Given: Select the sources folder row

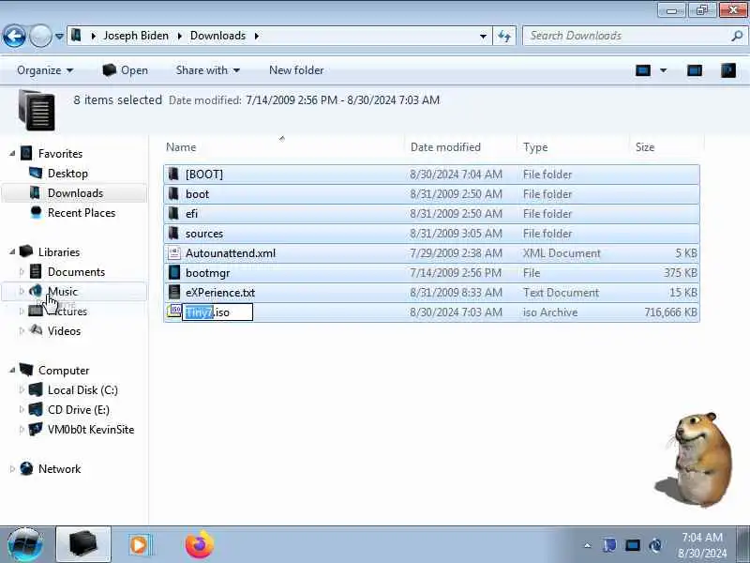Looking at the screenshot, I should [431, 233].
